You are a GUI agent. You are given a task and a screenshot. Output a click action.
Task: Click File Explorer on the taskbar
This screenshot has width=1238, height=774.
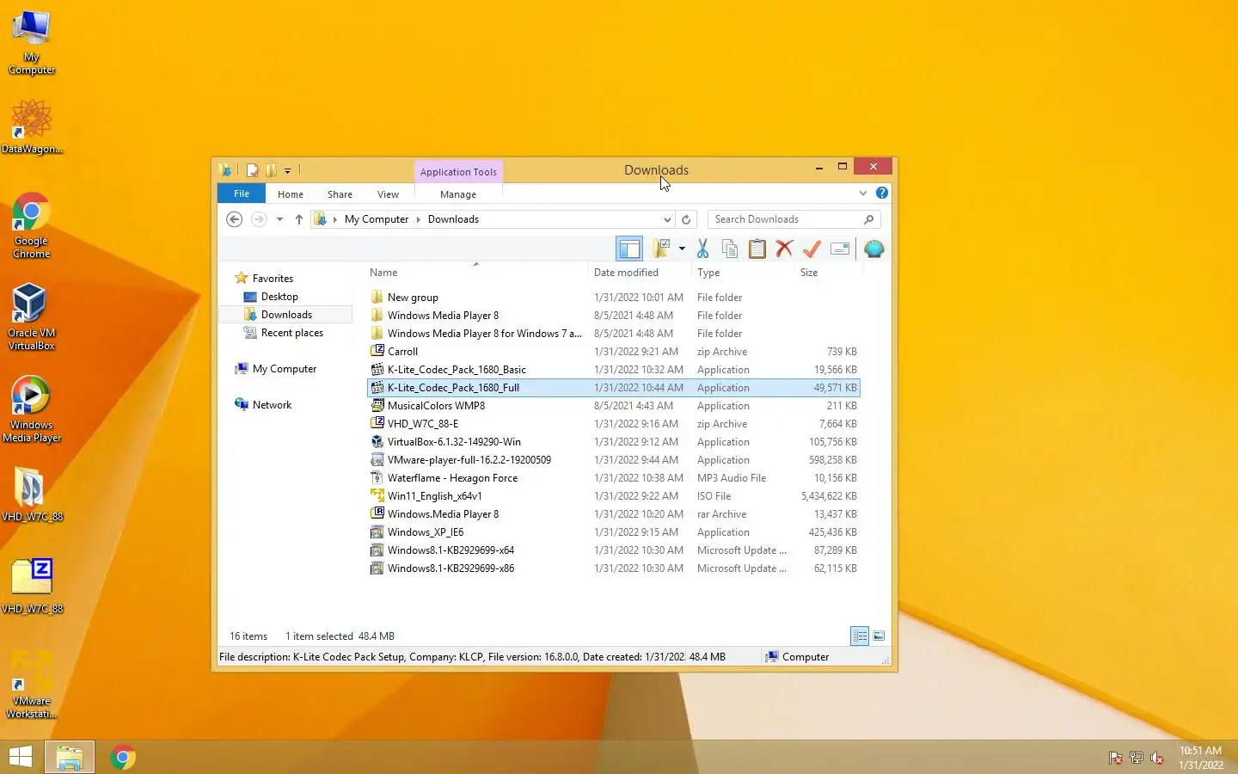coord(70,757)
